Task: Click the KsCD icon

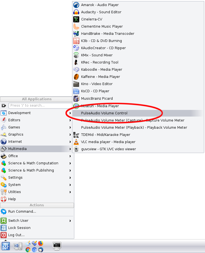Action: [76, 91]
